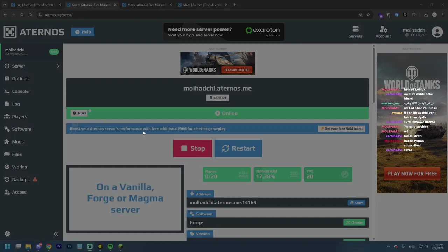Collapse the sidebar with double-chevron icon

tap(56, 234)
